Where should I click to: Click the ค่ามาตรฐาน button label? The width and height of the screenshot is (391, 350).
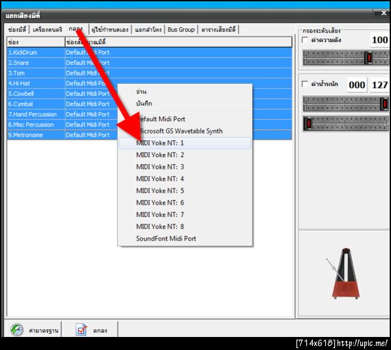click(x=44, y=330)
